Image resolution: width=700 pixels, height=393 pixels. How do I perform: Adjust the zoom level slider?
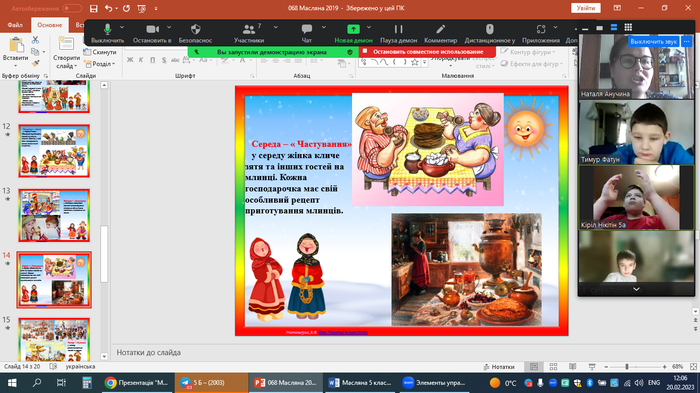(x=627, y=367)
